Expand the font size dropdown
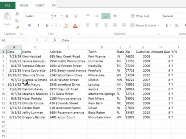Image resolution: width=186 pixels, height=139 pixels. tap(61, 16)
